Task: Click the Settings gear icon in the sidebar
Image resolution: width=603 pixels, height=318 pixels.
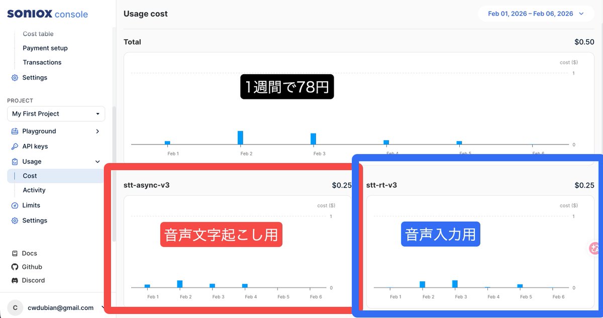Action: (14, 220)
